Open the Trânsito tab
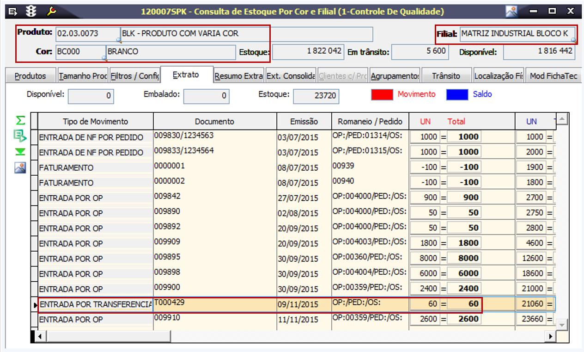584x352 pixels. [x=446, y=76]
